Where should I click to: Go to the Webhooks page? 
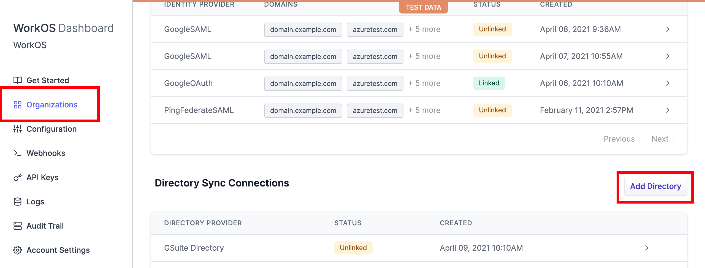pyautogui.click(x=46, y=153)
